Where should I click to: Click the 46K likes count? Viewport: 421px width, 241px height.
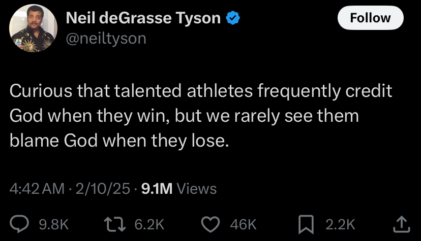tap(243, 224)
